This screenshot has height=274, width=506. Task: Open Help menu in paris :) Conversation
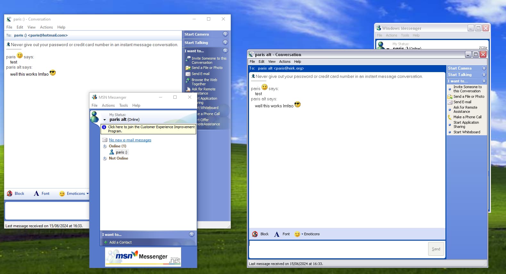click(x=61, y=27)
